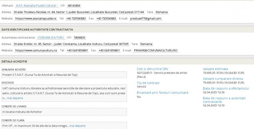Select the offerer CIF value 48143854
This screenshot has height=129, width=254.
coord(74,6)
